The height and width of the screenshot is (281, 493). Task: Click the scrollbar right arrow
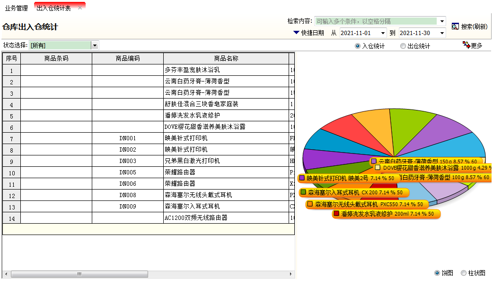pos(291,274)
